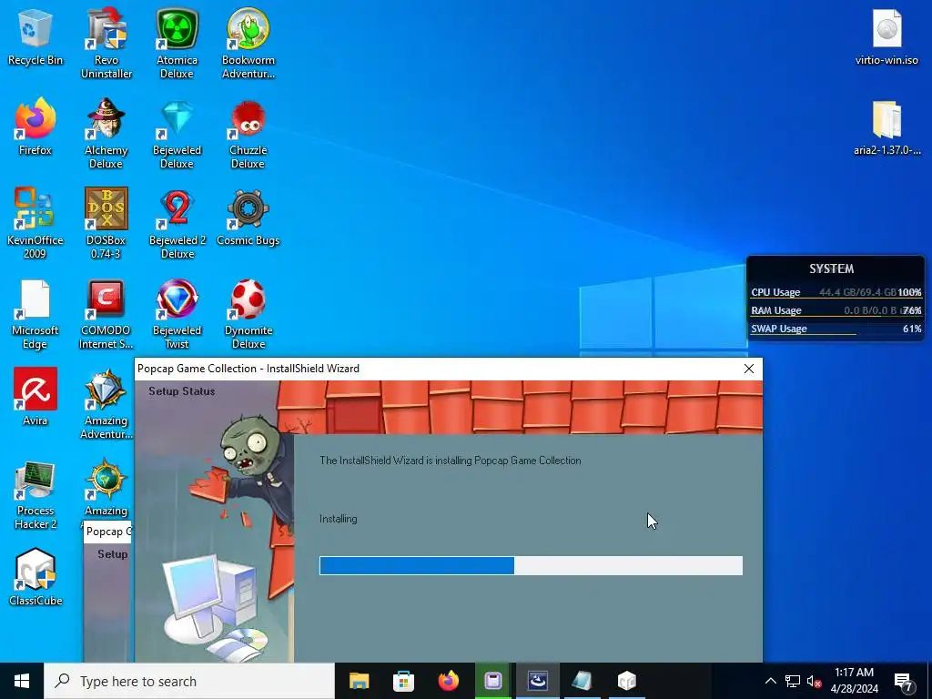This screenshot has width=932, height=699.
Task: Open the Windows Start menu
Action: pyautogui.click(x=22, y=681)
